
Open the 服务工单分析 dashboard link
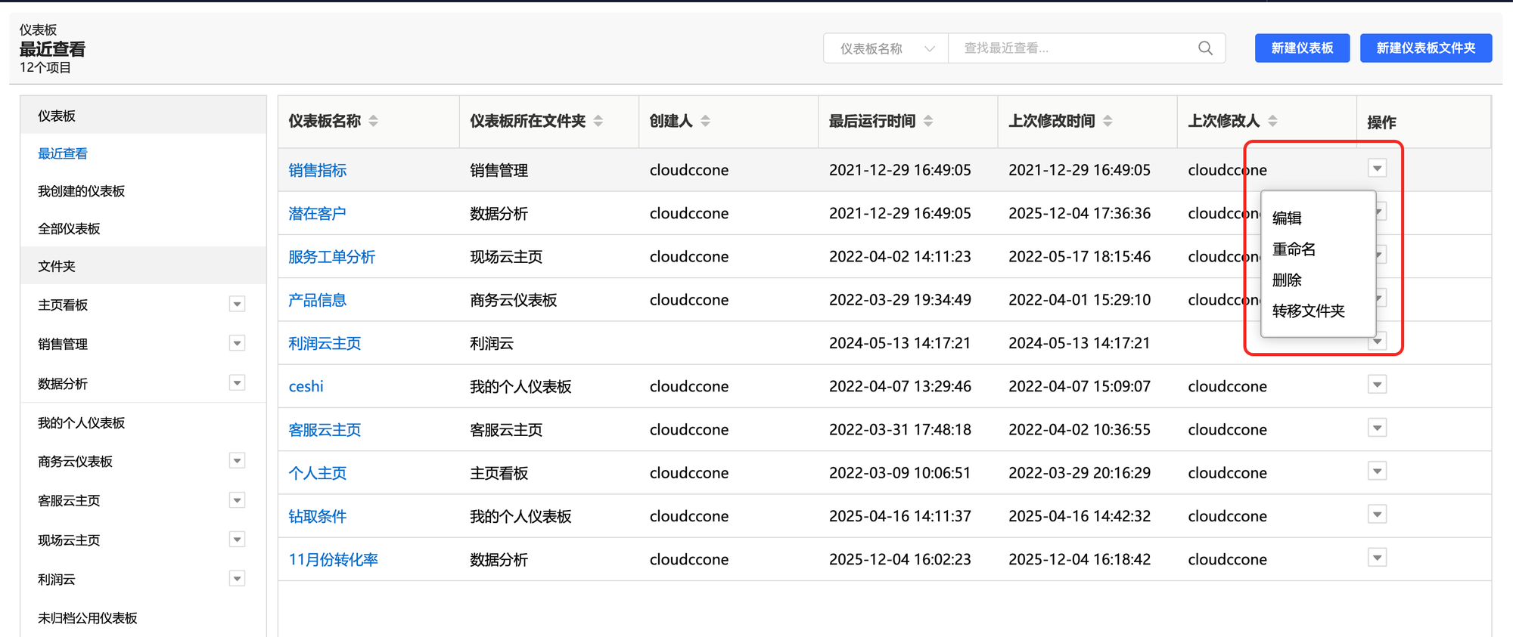point(331,257)
